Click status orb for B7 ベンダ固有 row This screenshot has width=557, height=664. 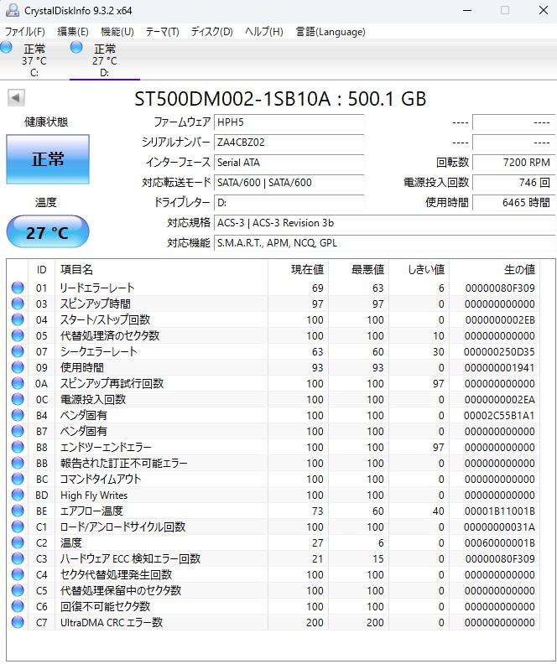pyautogui.click(x=18, y=431)
